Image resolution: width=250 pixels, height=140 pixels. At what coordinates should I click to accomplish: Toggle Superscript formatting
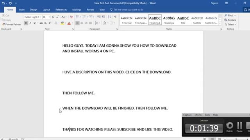(50, 23)
